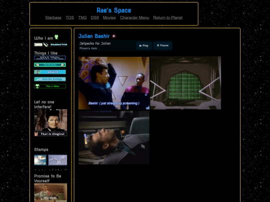Click the Alison's Halo artist name

click(88, 48)
